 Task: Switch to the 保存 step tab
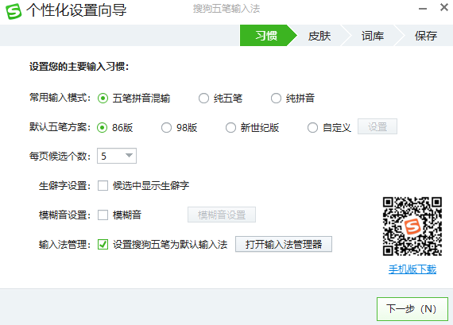pos(426,36)
